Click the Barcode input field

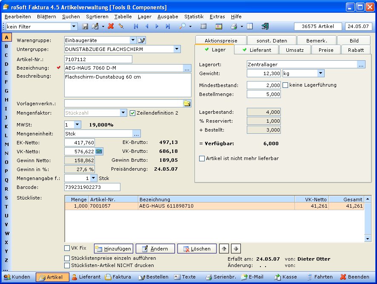pos(92,187)
